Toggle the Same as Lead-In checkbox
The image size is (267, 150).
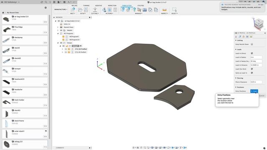tap(252, 73)
